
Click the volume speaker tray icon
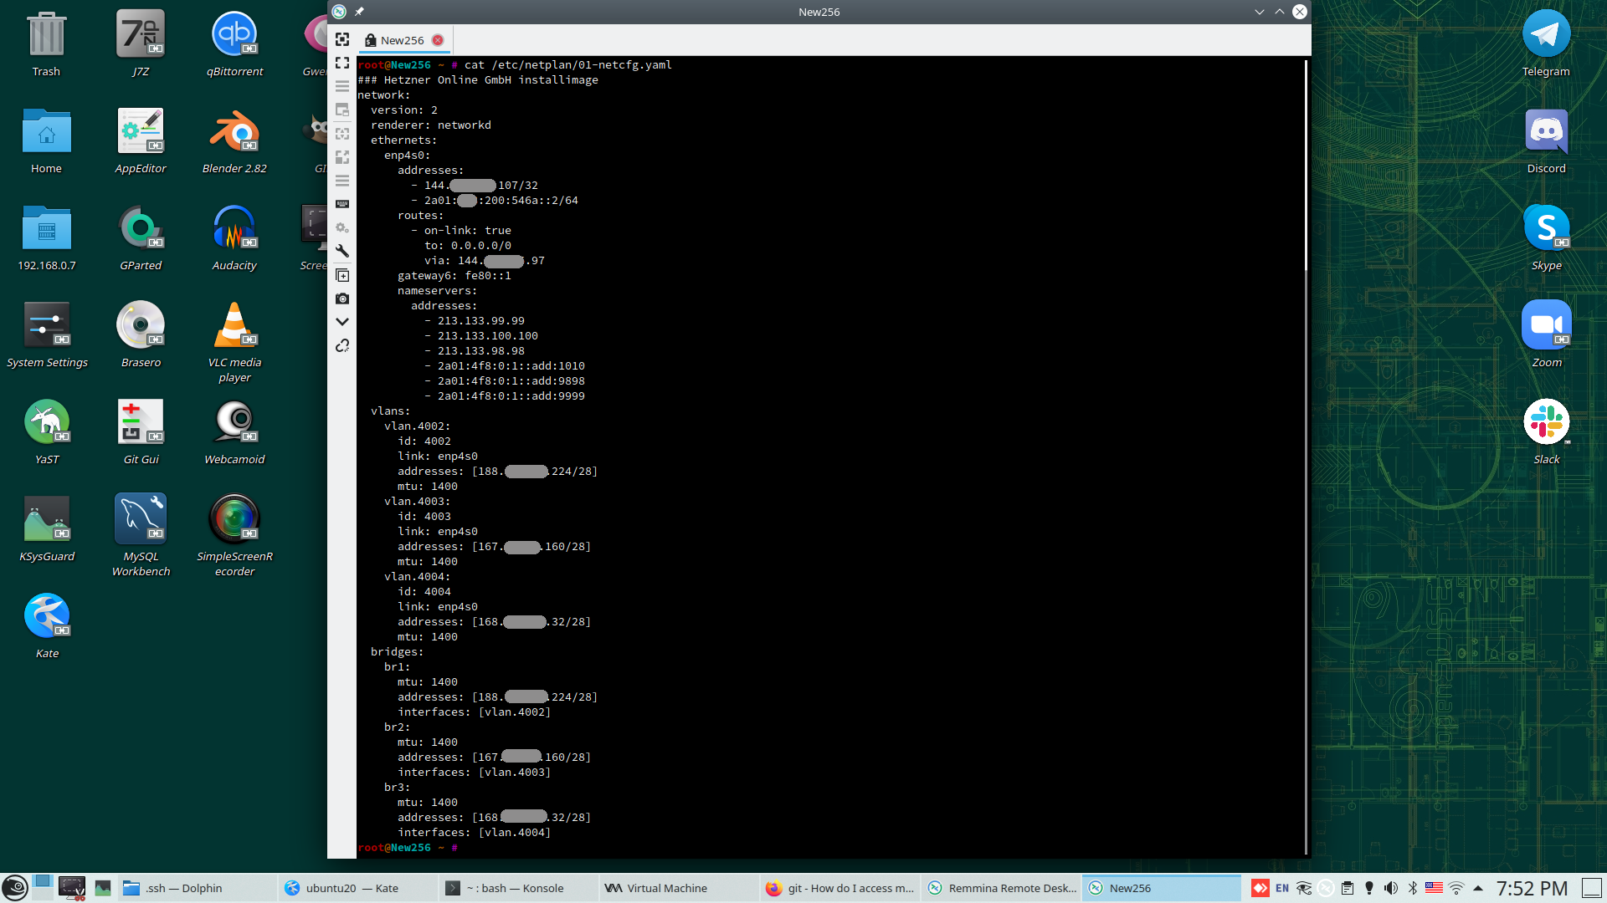[x=1390, y=888]
